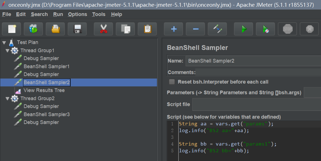The width and height of the screenshot is (321, 161).
Task: Cut selection with the scissors icon
Action: [103, 29]
